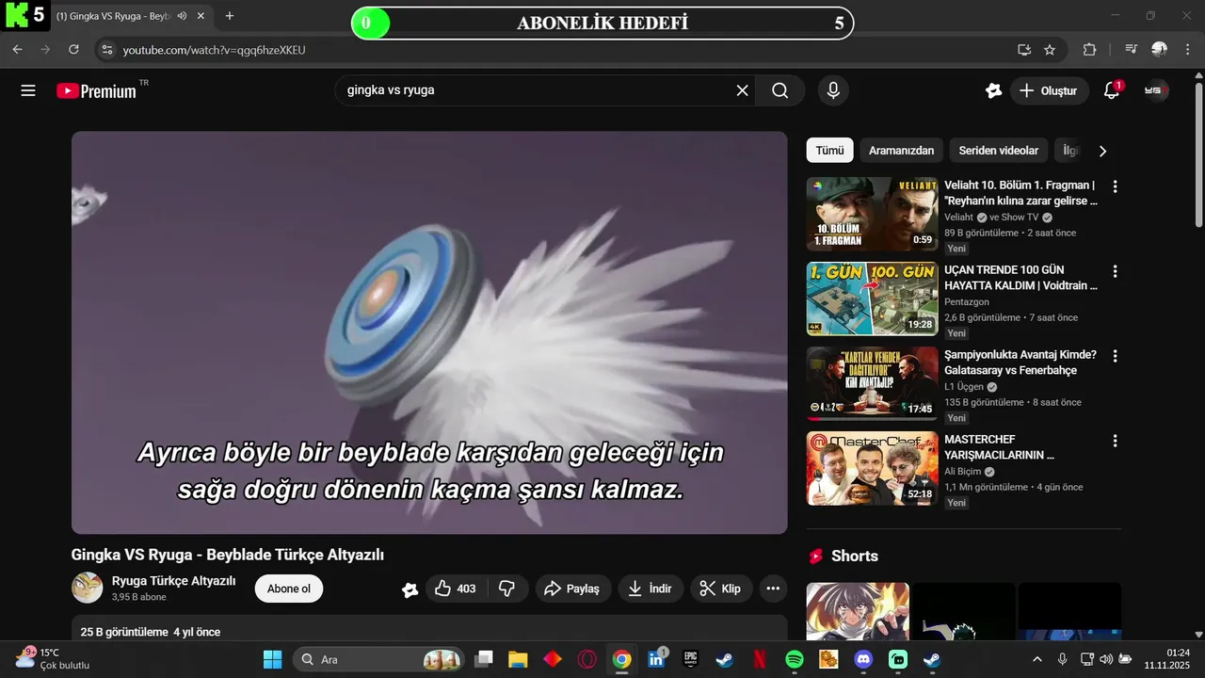Download the video with İndir

coord(651,589)
